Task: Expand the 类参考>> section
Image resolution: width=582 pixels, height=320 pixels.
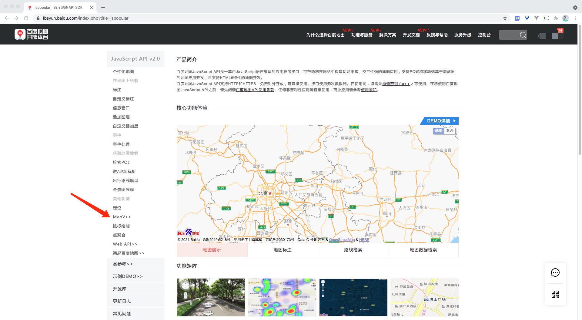Action: pyautogui.click(x=136, y=264)
